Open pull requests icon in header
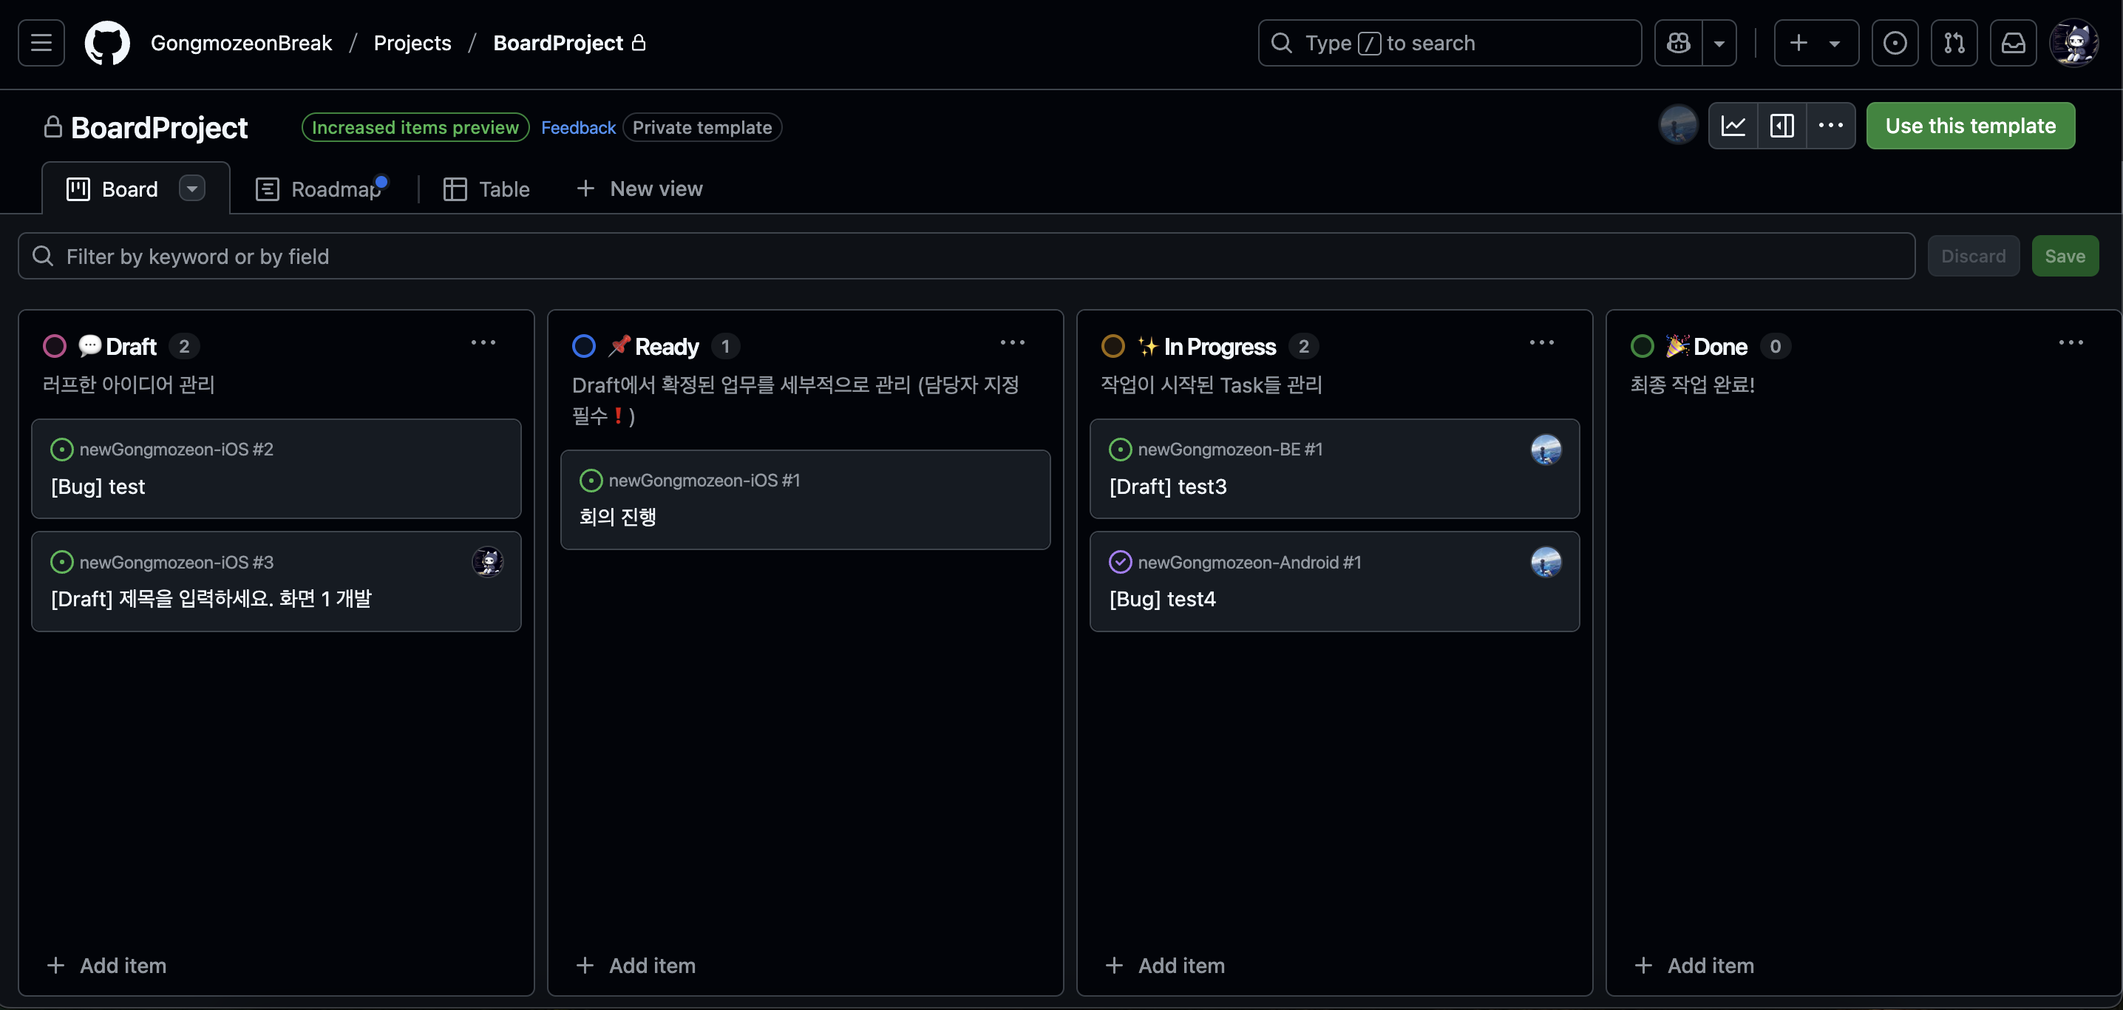Screen dimensions: 2123x1010 tap(1954, 43)
